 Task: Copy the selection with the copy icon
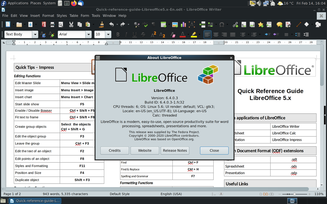pyautogui.click(x=80, y=24)
